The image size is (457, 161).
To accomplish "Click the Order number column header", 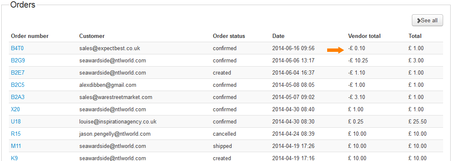I will point(30,36).
